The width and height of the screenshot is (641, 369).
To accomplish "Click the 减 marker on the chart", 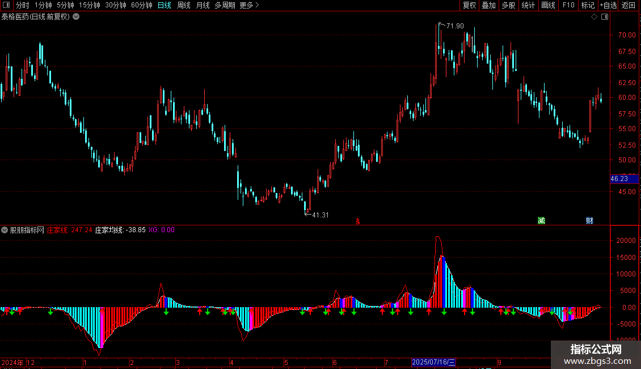I will (x=541, y=221).
